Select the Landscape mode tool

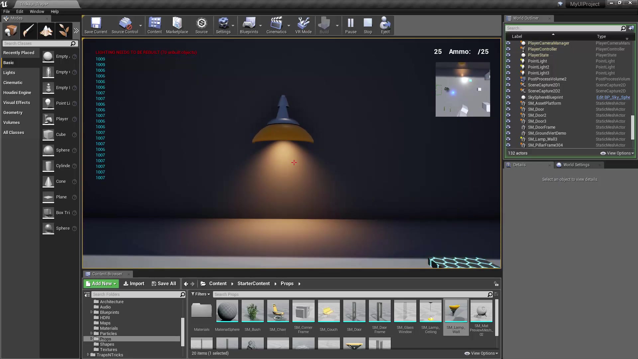(x=46, y=31)
